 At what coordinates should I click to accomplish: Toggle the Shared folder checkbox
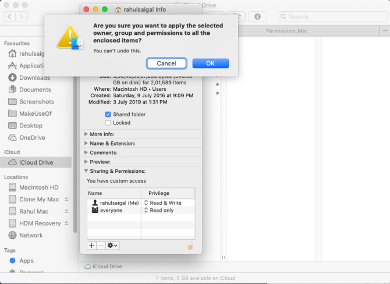click(108, 115)
